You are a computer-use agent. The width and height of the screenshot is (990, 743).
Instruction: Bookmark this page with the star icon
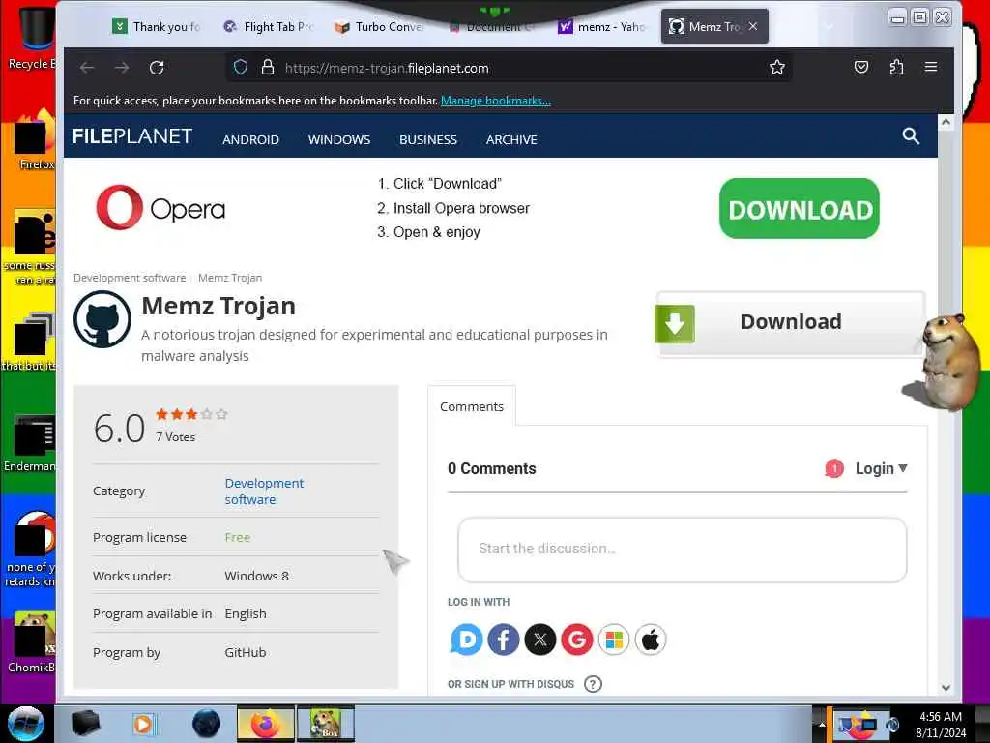tap(777, 67)
